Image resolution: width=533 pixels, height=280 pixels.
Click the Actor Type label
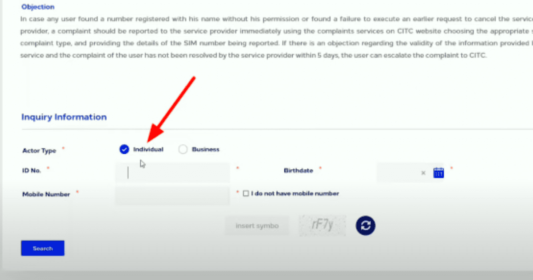click(38, 151)
